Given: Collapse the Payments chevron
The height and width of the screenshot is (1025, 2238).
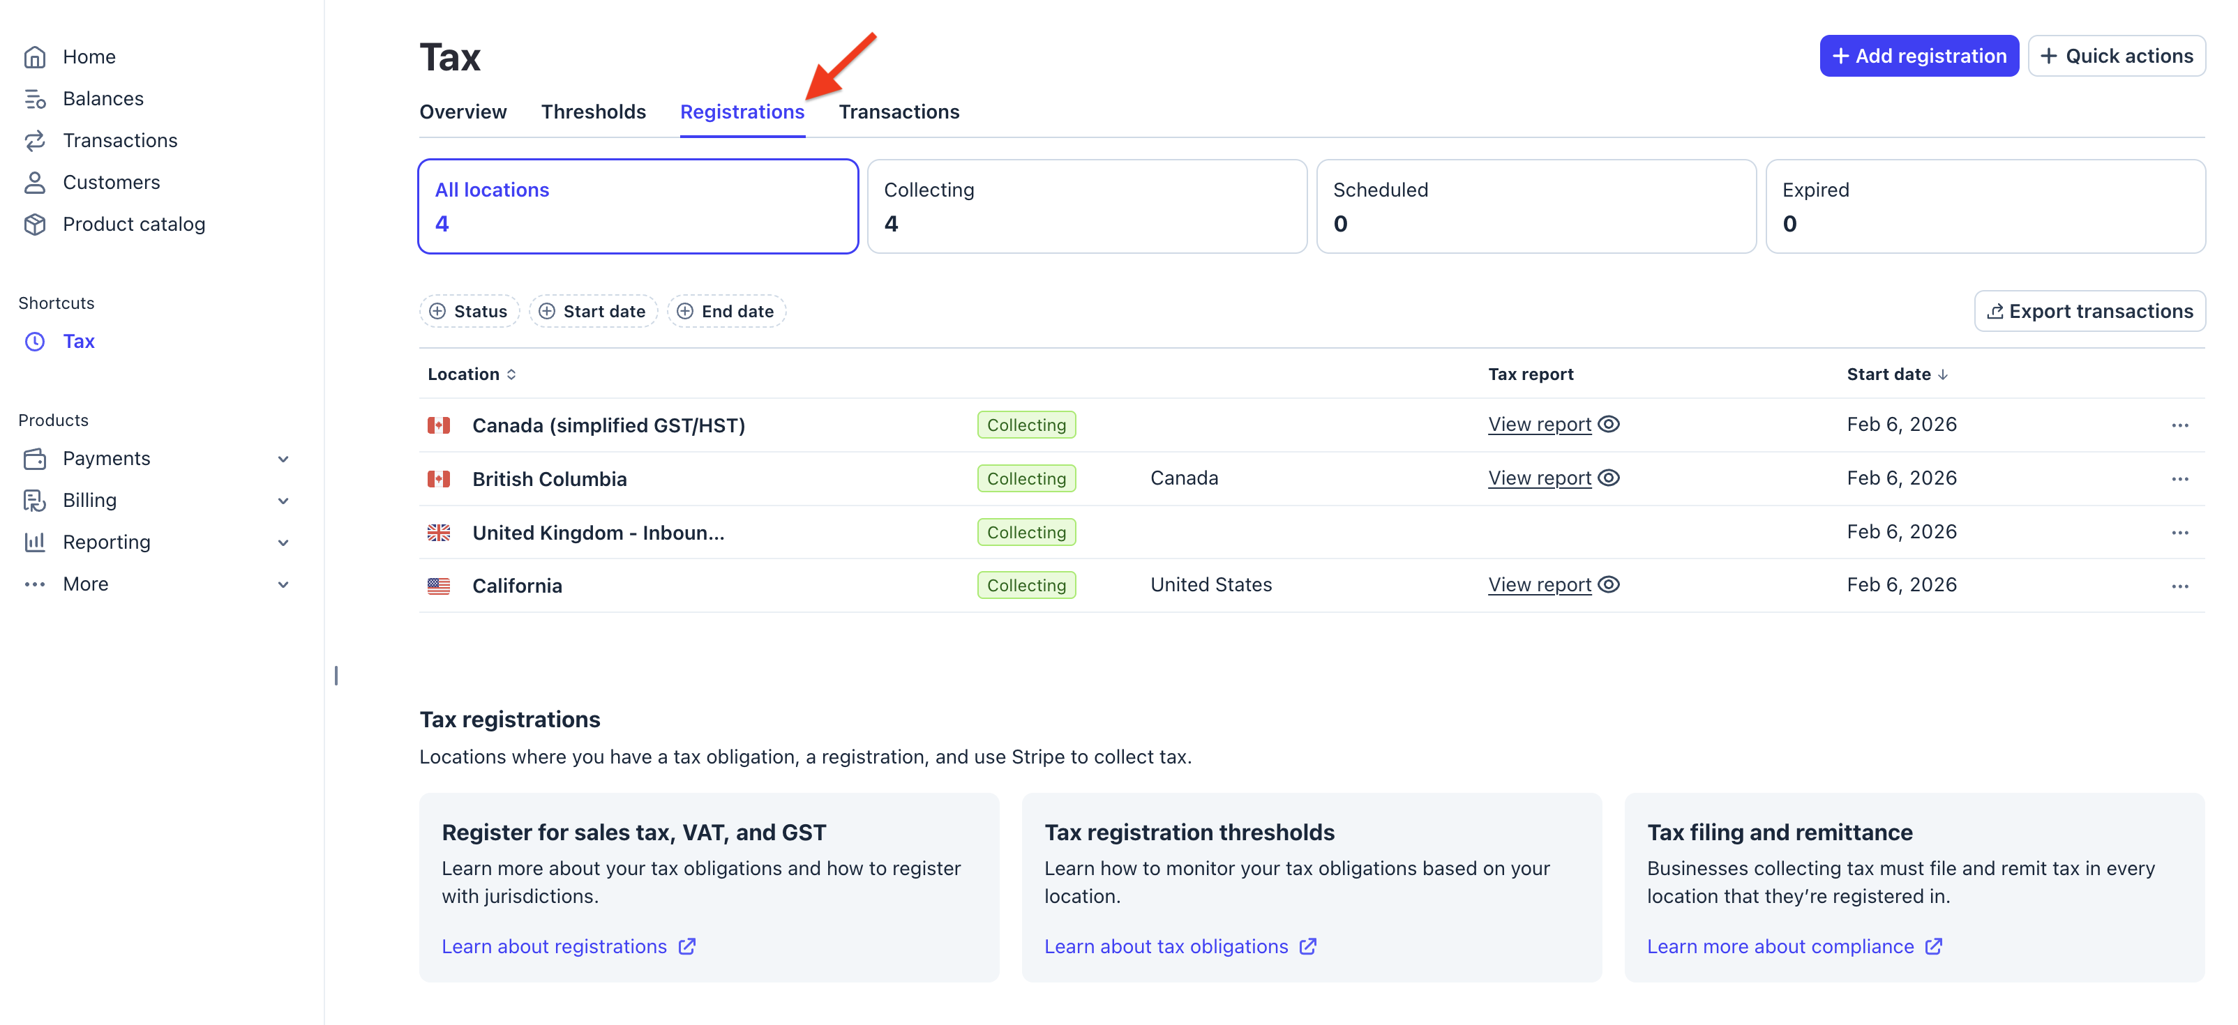Looking at the screenshot, I should pyautogui.click(x=283, y=458).
